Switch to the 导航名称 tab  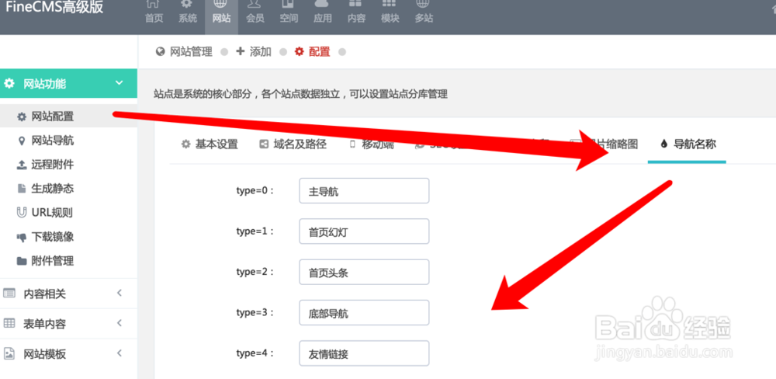pos(688,144)
